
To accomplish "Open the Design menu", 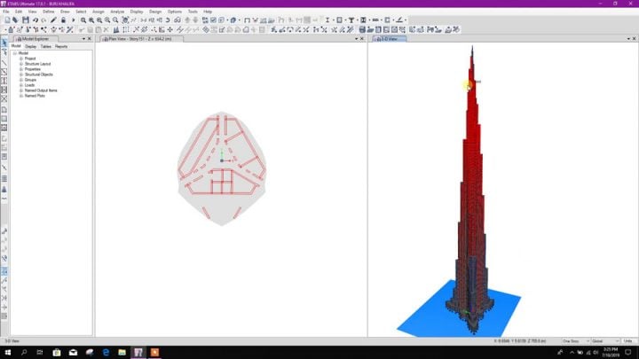I will [155, 12].
